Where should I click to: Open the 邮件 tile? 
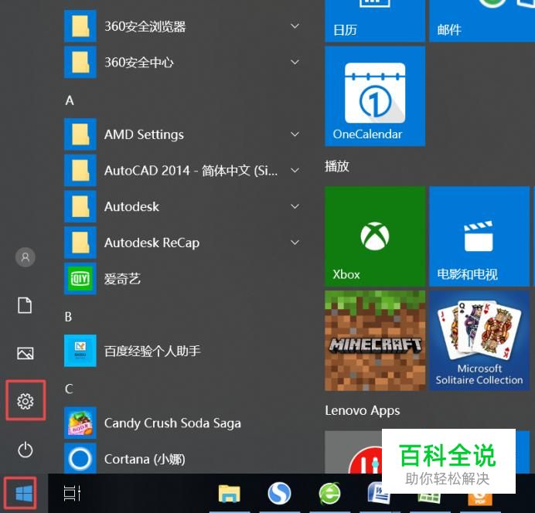[482, 21]
